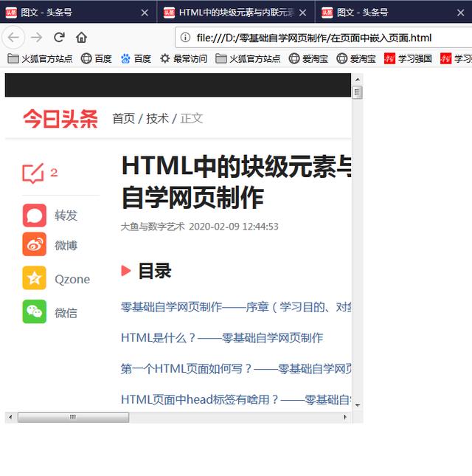Close the third 图文 - 头条号 tab
The width and height of the screenshot is (472, 476).
point(460,13)
